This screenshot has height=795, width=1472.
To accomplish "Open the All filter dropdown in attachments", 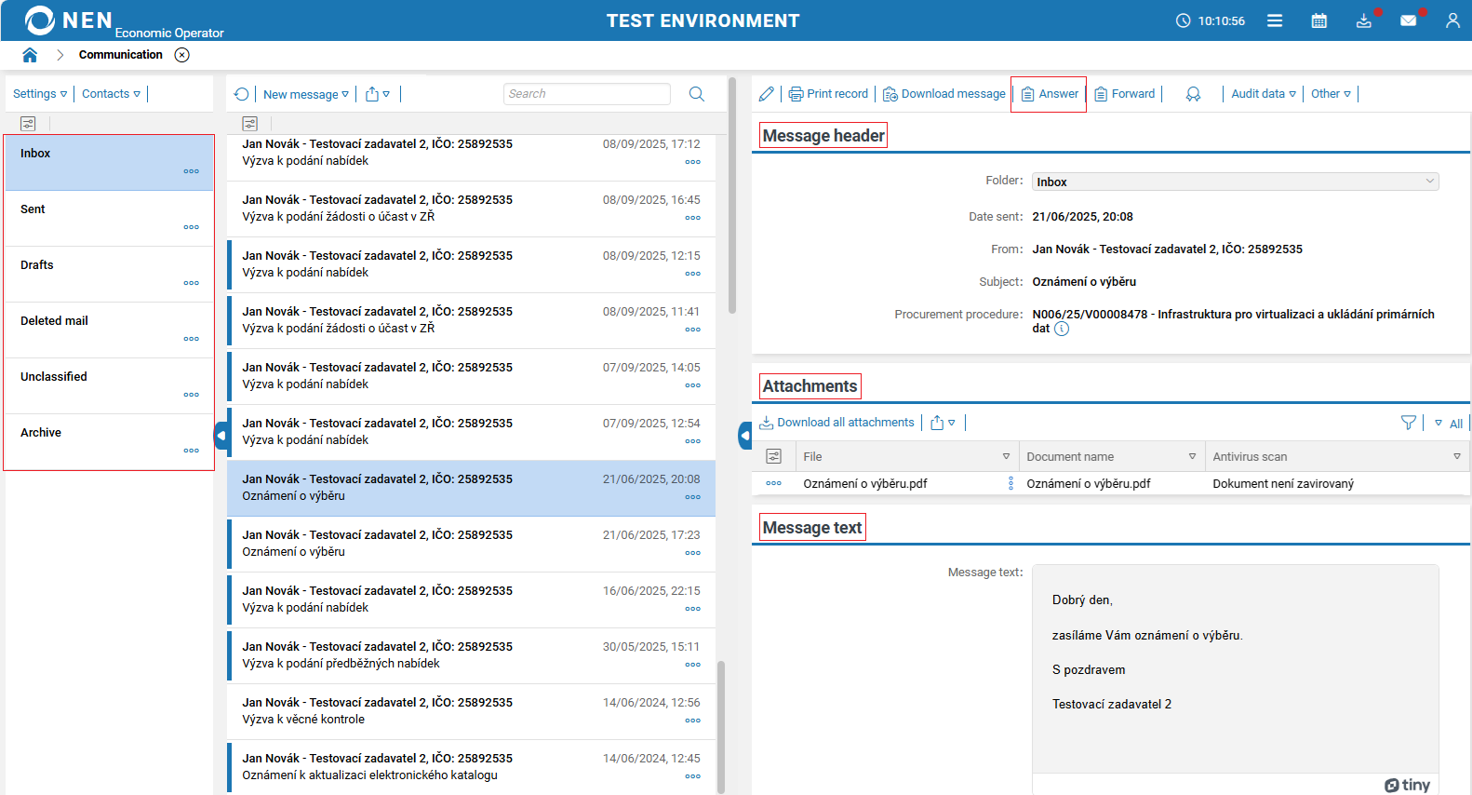I will [x=1449, y=424].
